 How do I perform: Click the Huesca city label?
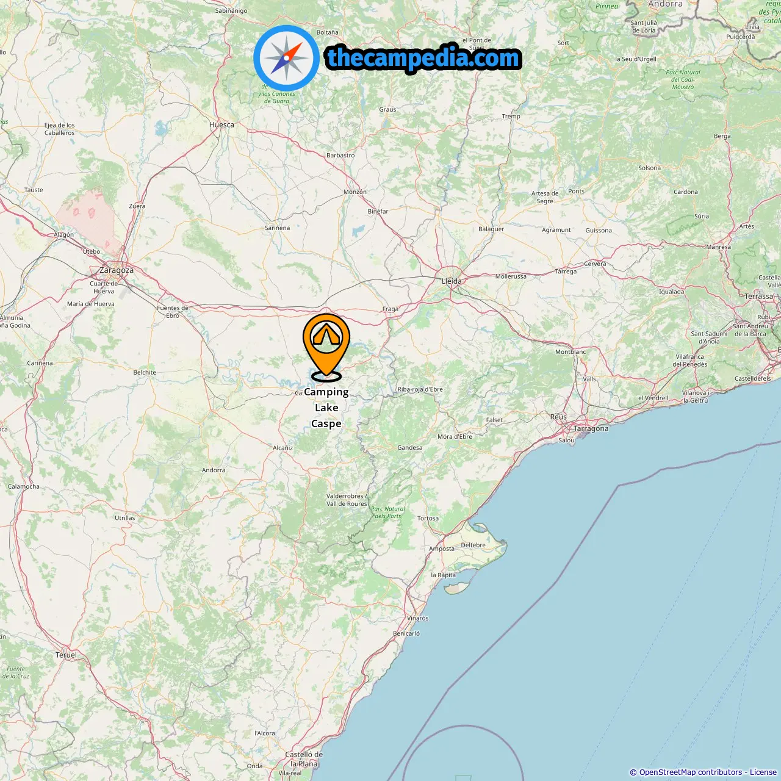click(x=221, y=125)
